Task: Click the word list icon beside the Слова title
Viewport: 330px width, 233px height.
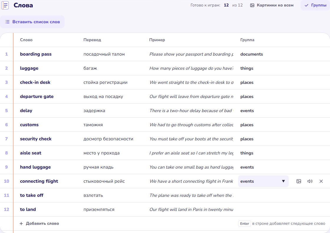Action: pyautogui.click(x=5, y=5)
